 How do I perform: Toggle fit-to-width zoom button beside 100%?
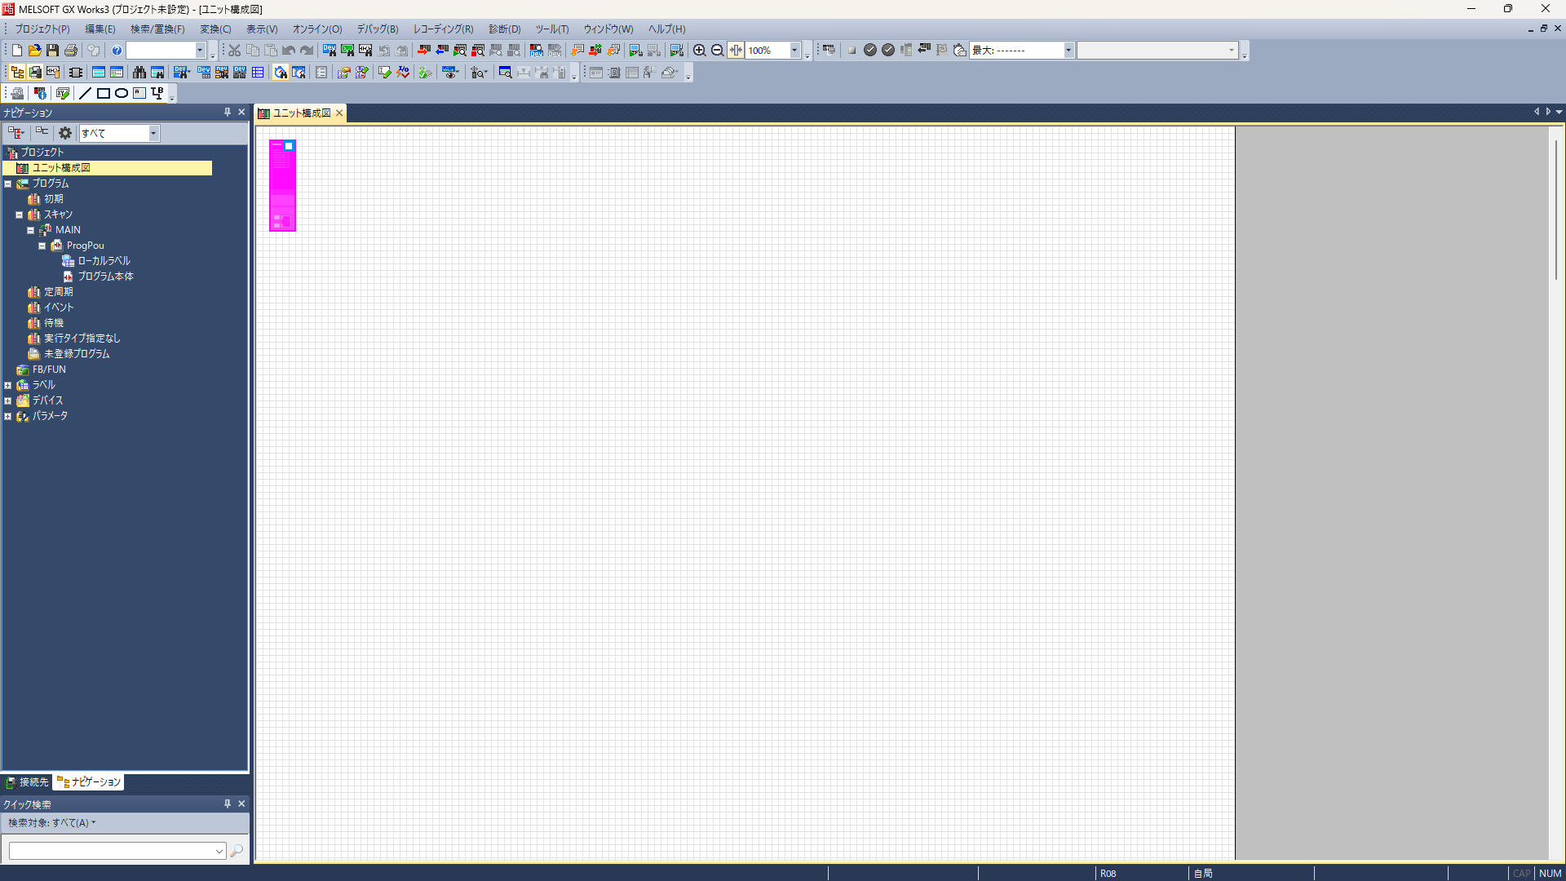(x=736, y=51)
